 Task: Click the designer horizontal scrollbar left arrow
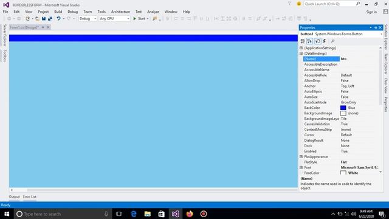[x=12, y=190]
